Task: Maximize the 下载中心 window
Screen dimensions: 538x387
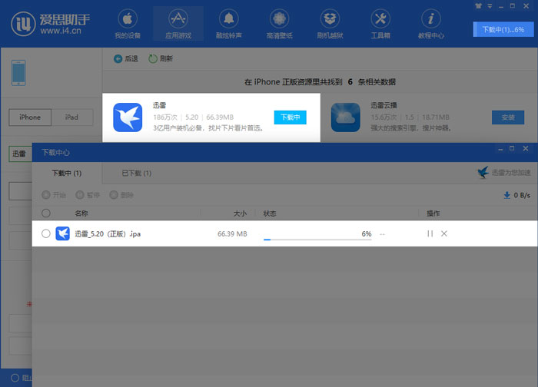Action: [x=512, y=148]
